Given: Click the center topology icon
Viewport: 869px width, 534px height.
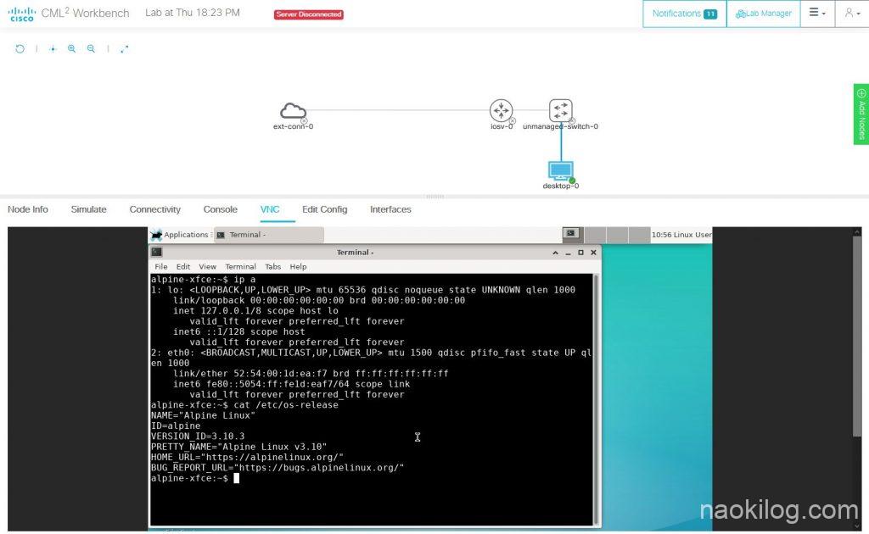Looking at the screenshot, I should [x=53, y=48].
